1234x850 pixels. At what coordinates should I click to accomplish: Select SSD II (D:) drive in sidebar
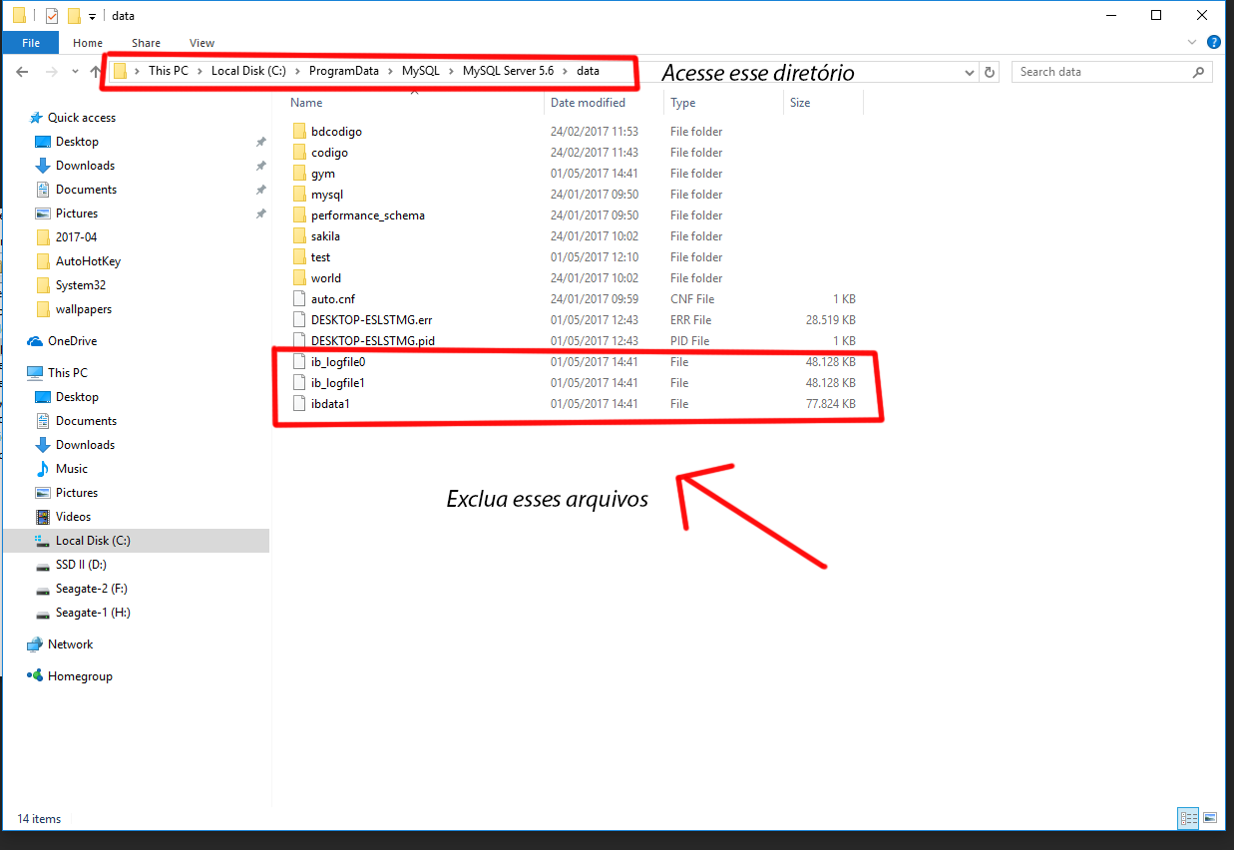click(x=81, y=565)
